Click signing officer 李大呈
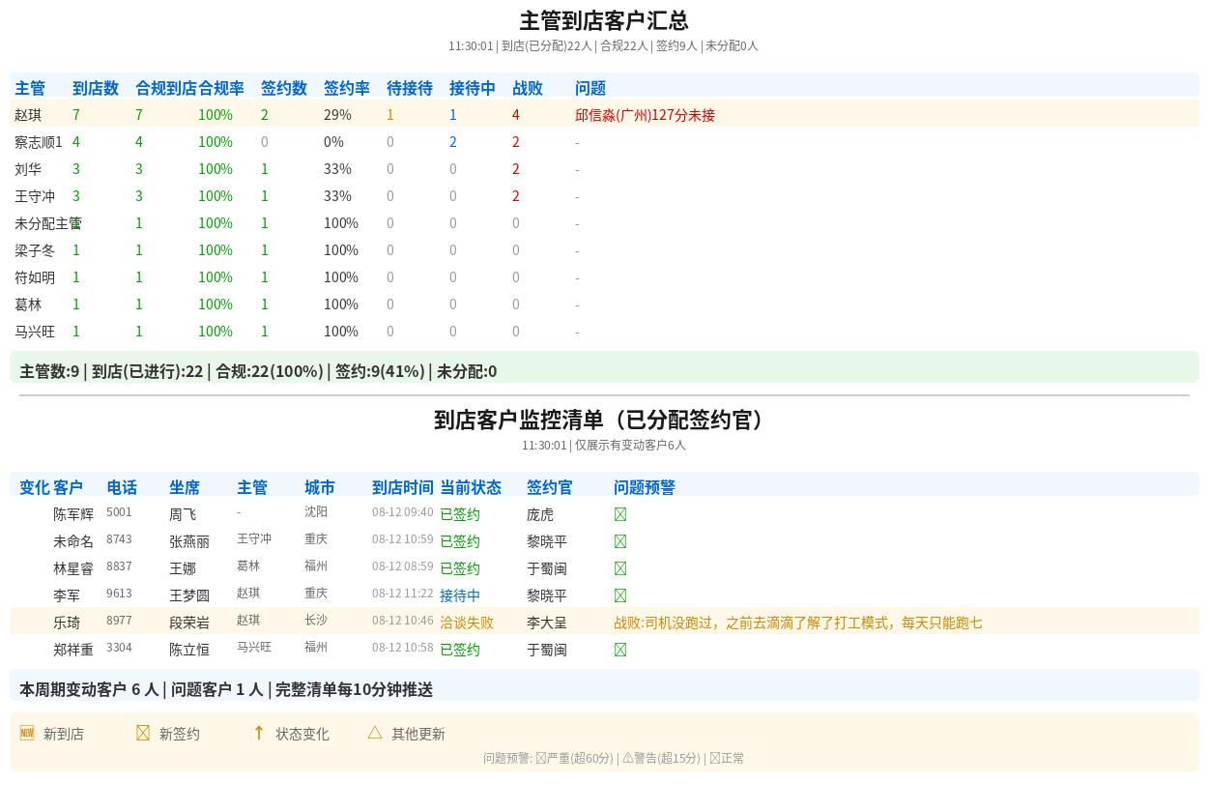 [x=547, y=623]
